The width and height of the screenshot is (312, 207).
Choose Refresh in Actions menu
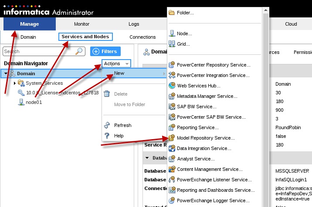122,125
